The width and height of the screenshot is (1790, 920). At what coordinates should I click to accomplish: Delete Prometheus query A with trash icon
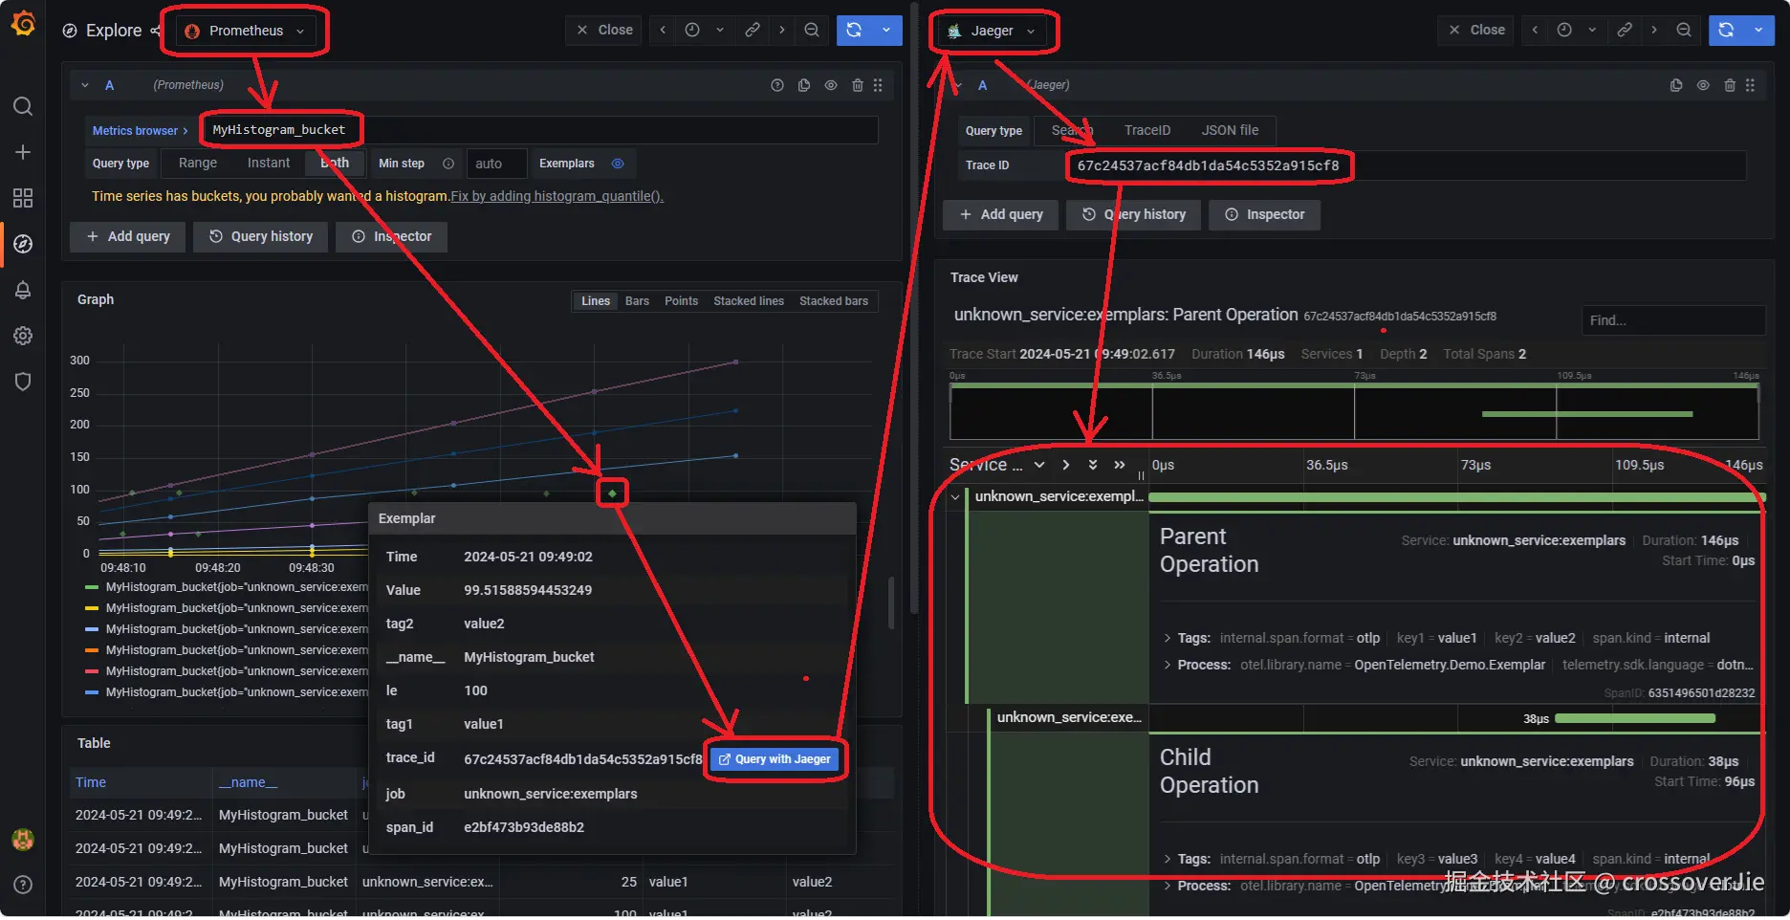tap(858, 85)
